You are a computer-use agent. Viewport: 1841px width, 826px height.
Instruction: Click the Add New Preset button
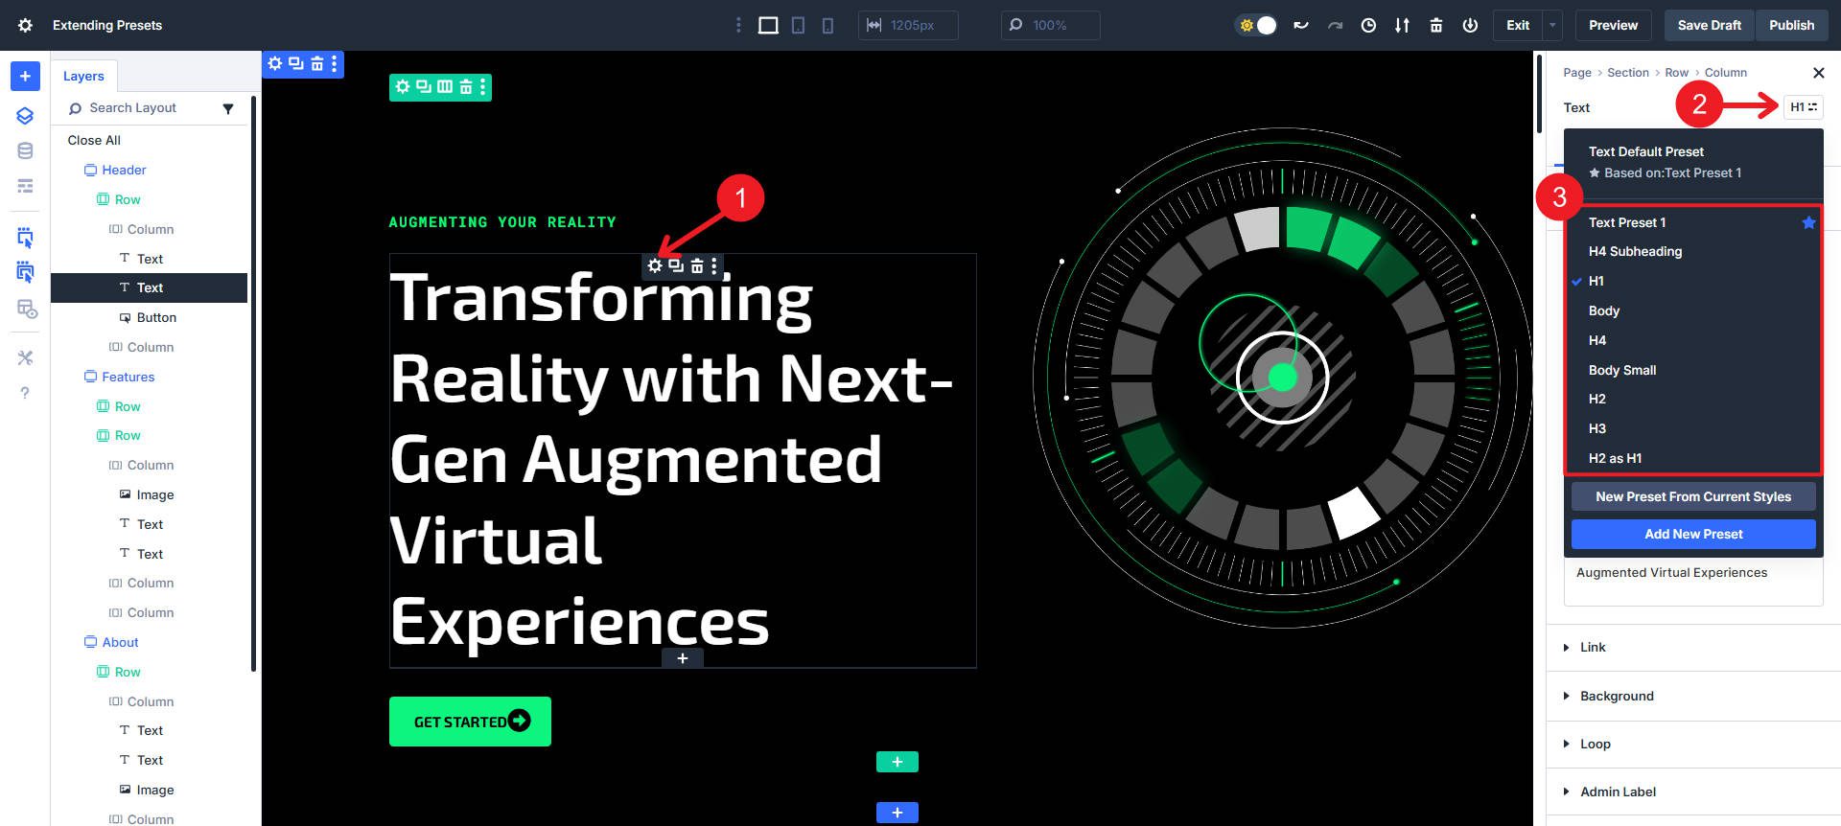tap(1693, 534)
